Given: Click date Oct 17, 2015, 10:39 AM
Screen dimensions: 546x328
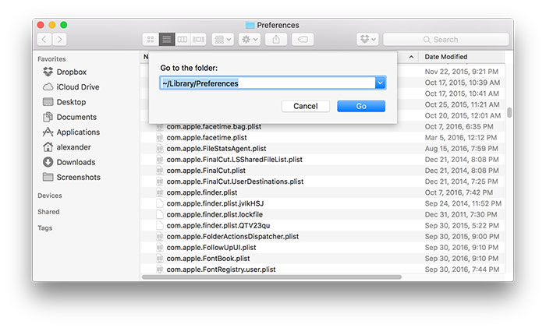Looking at the screenshot, I should click(462, 83).
